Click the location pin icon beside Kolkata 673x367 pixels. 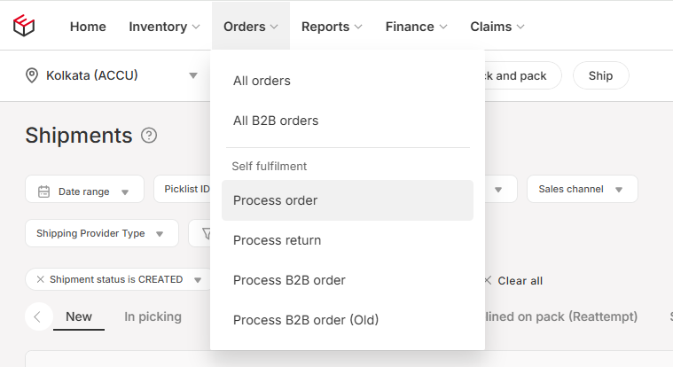[x=32, y=75]
